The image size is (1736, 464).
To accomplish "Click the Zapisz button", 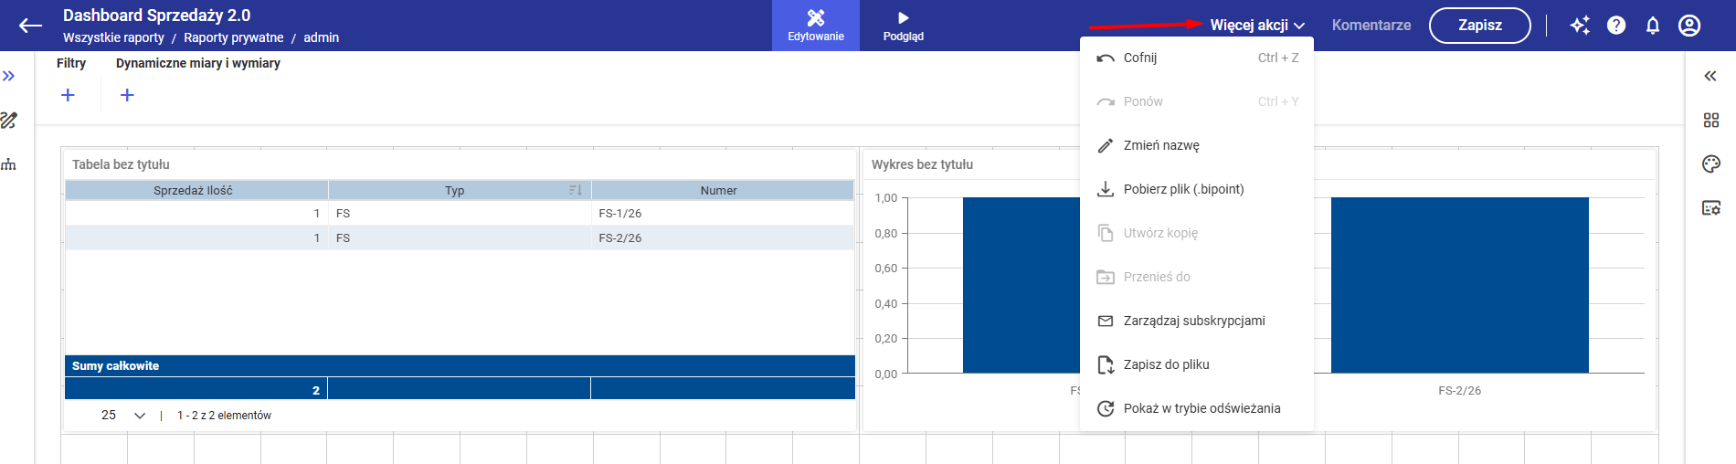I will click(x=1479, y=26).
